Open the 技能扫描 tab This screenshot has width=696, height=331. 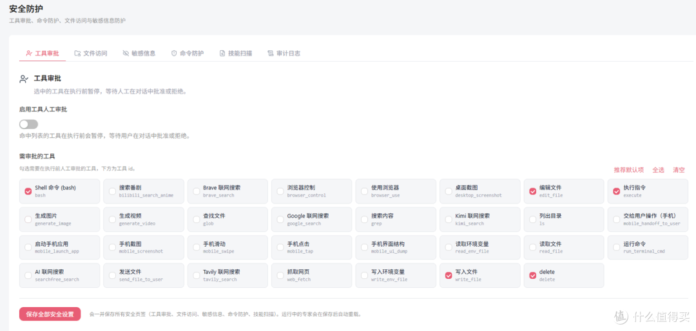[x=236, y=53]
